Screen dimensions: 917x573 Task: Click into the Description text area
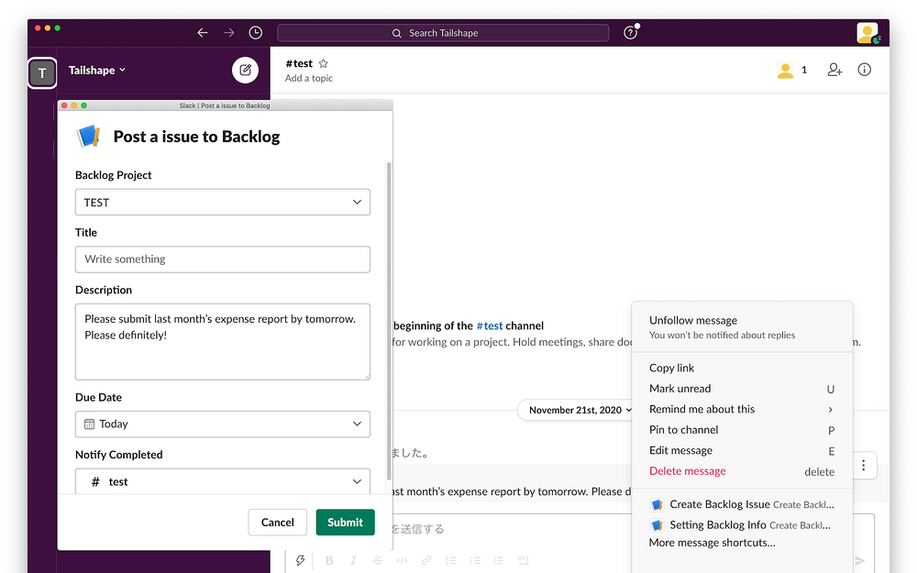(x=223, y=342)
